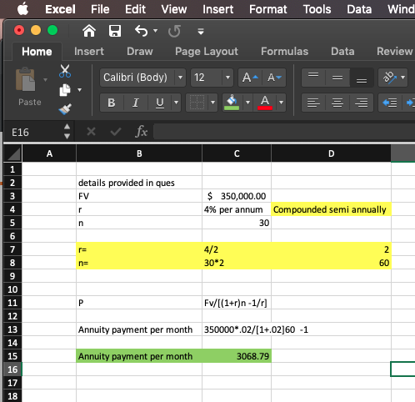Click the Borders icon
Screen dimensions: 415x402
(x=197, y=103)
